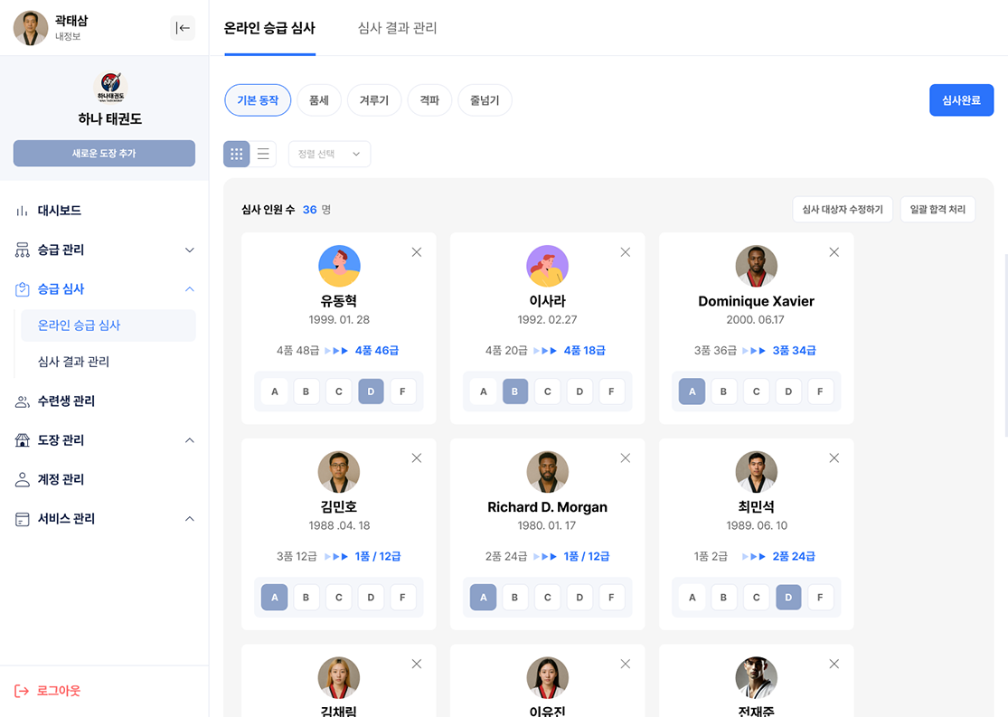Give 최민석 grade F
The height and width of the screenshot is (717, 1008).
click(x=820, y=597)
